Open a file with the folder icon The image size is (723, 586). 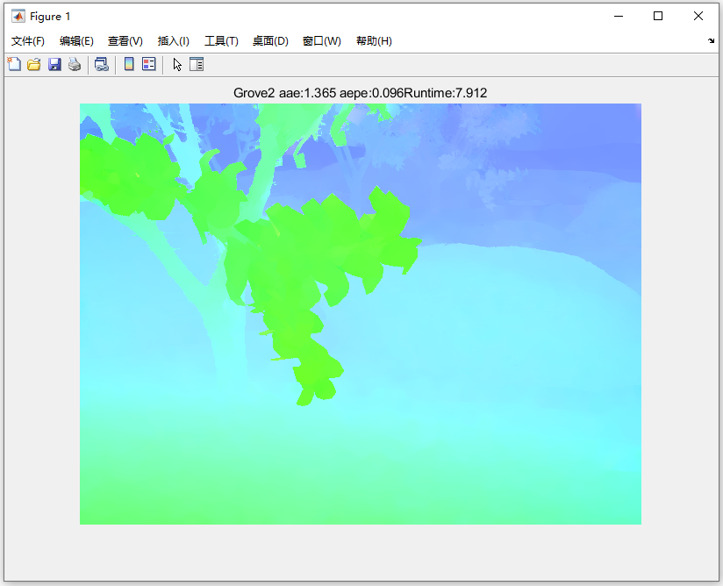[34, 64]
